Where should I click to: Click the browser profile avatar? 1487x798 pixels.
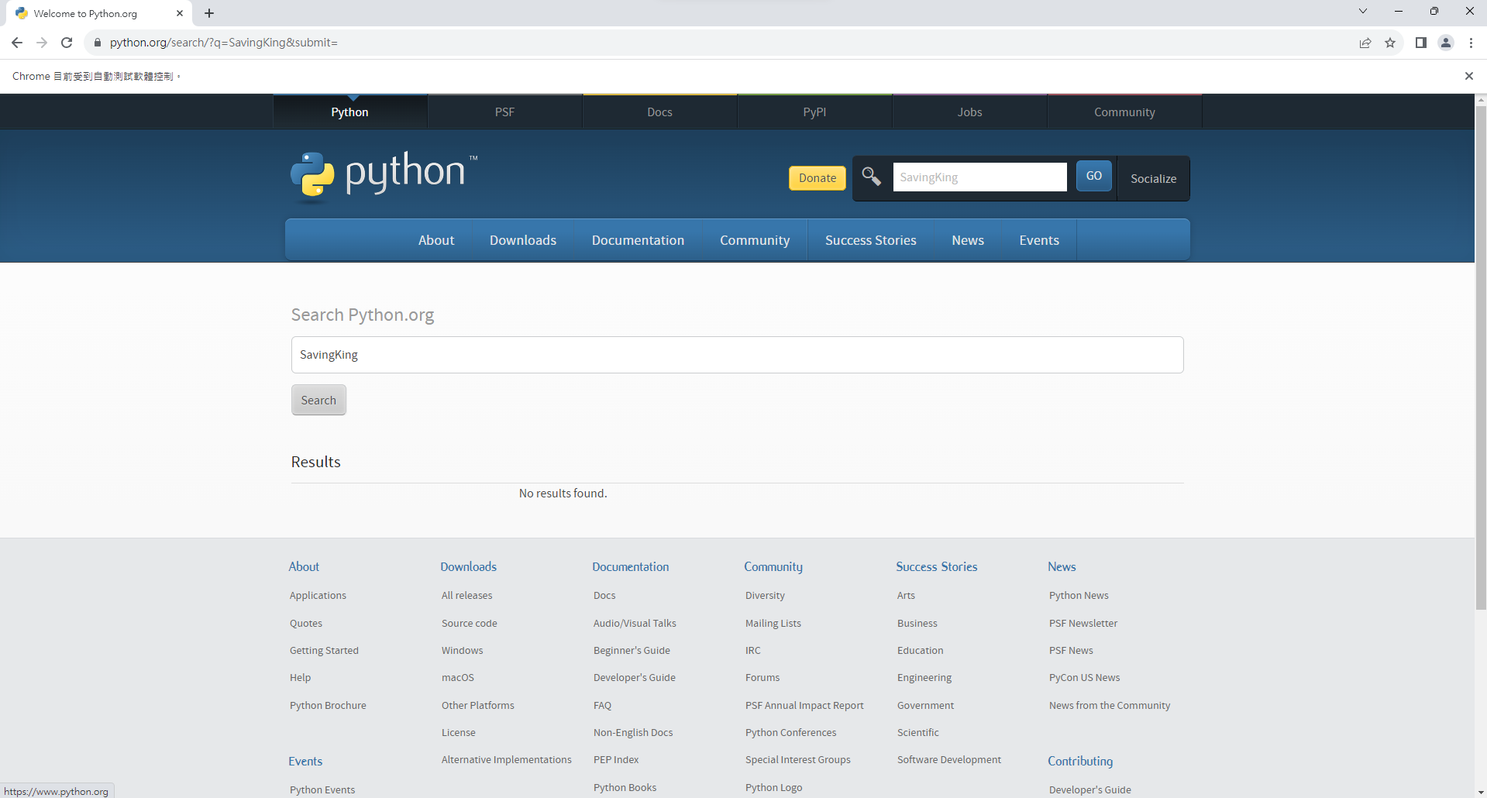coord(1446,43)
